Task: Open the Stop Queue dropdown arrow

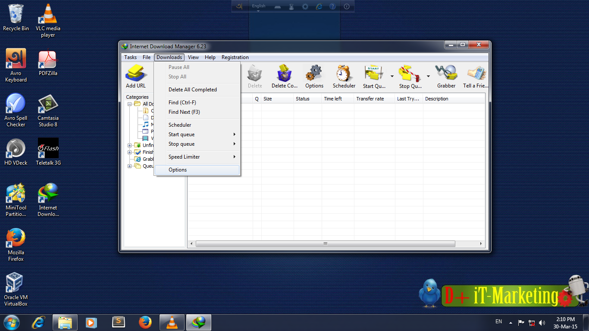Action: [428, 76]
